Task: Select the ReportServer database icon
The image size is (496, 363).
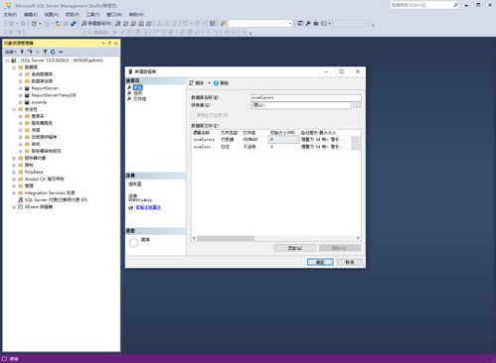Action: pos(27,88)
